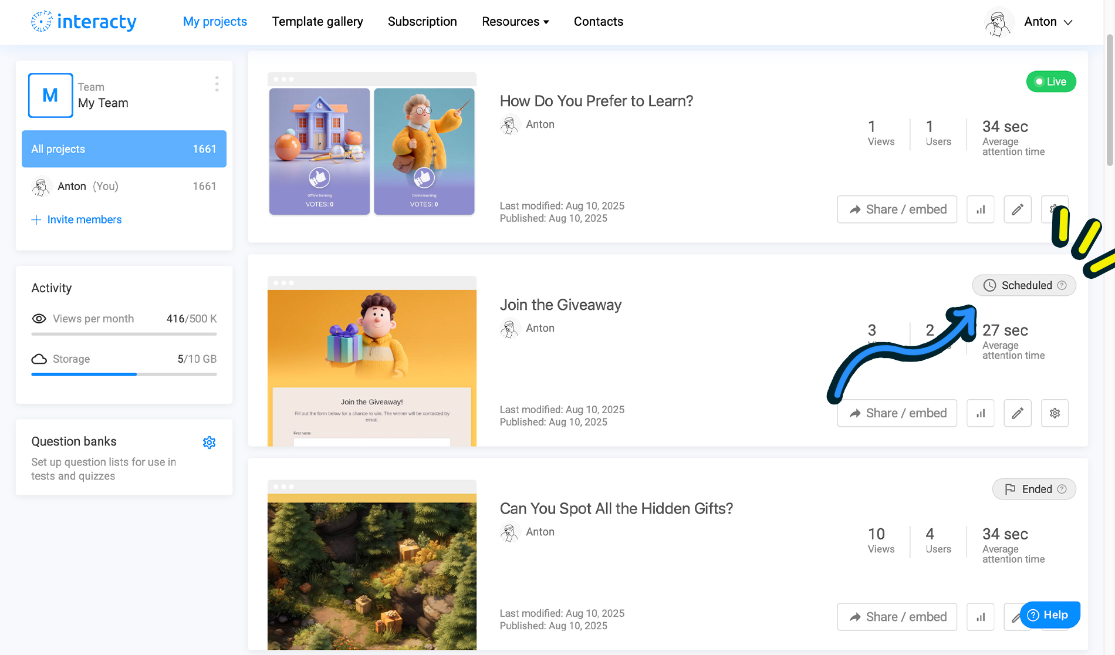
Task: Click Anton's avatar in top bar
Action: pos(998,22)
